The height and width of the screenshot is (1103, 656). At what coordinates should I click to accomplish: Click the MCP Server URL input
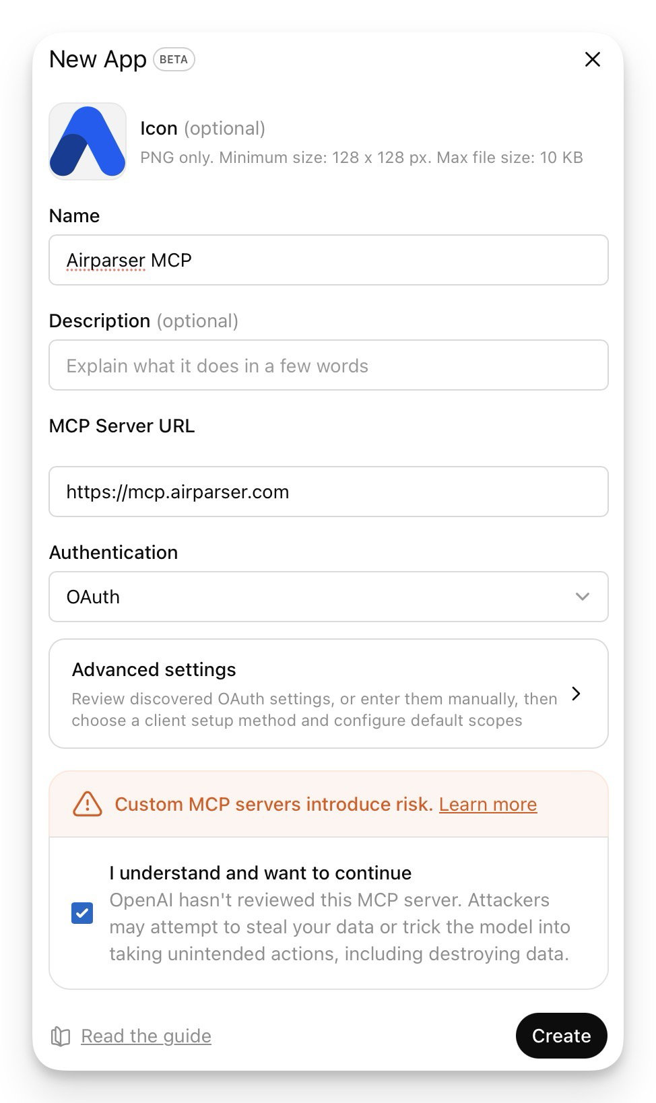328,492
